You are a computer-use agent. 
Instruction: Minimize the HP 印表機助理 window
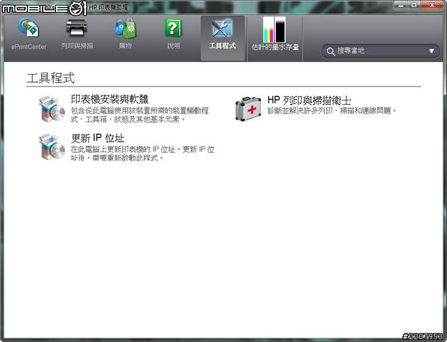click(x=401, y=5)
